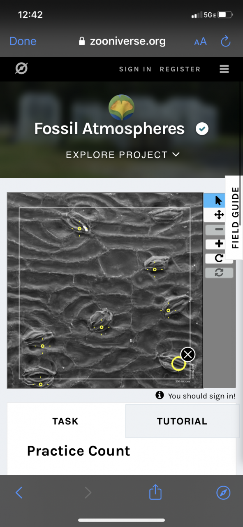Open the Zooniverse logo home link
The image size is (243, 527).
(21, 69)
